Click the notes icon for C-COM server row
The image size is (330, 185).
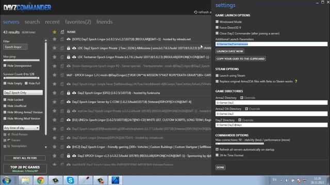point(62,102)
